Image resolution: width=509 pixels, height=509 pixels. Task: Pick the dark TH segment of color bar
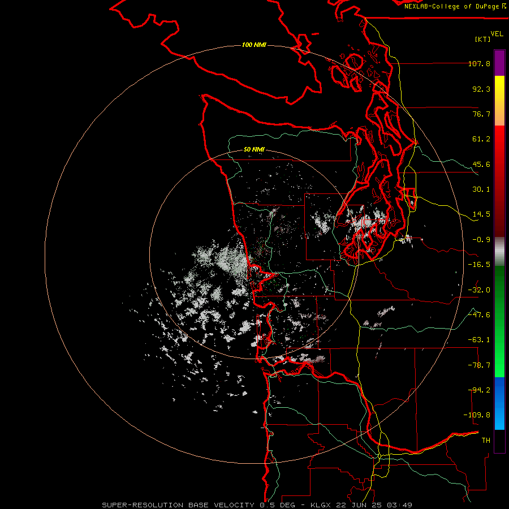pyautogui.click(x=499, y=441)
